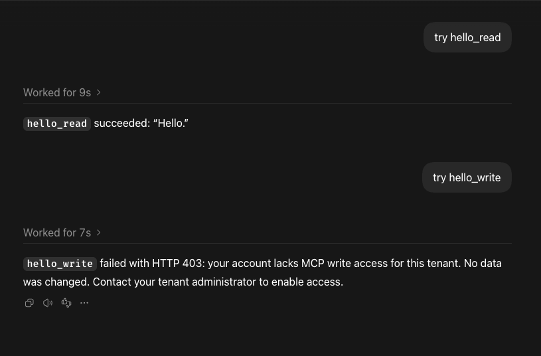Select the "try hello_write" message bubble

pyautogui.click(x=467, y=177)
